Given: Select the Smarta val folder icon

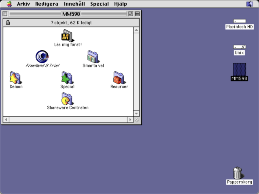Looking at the screenshot, I should [x=93, y=57].
